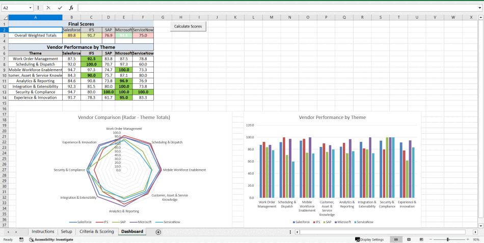Select the Dashboard sheet tab
The height and width of the screenshot is (243, 484).
coord(132,231)
